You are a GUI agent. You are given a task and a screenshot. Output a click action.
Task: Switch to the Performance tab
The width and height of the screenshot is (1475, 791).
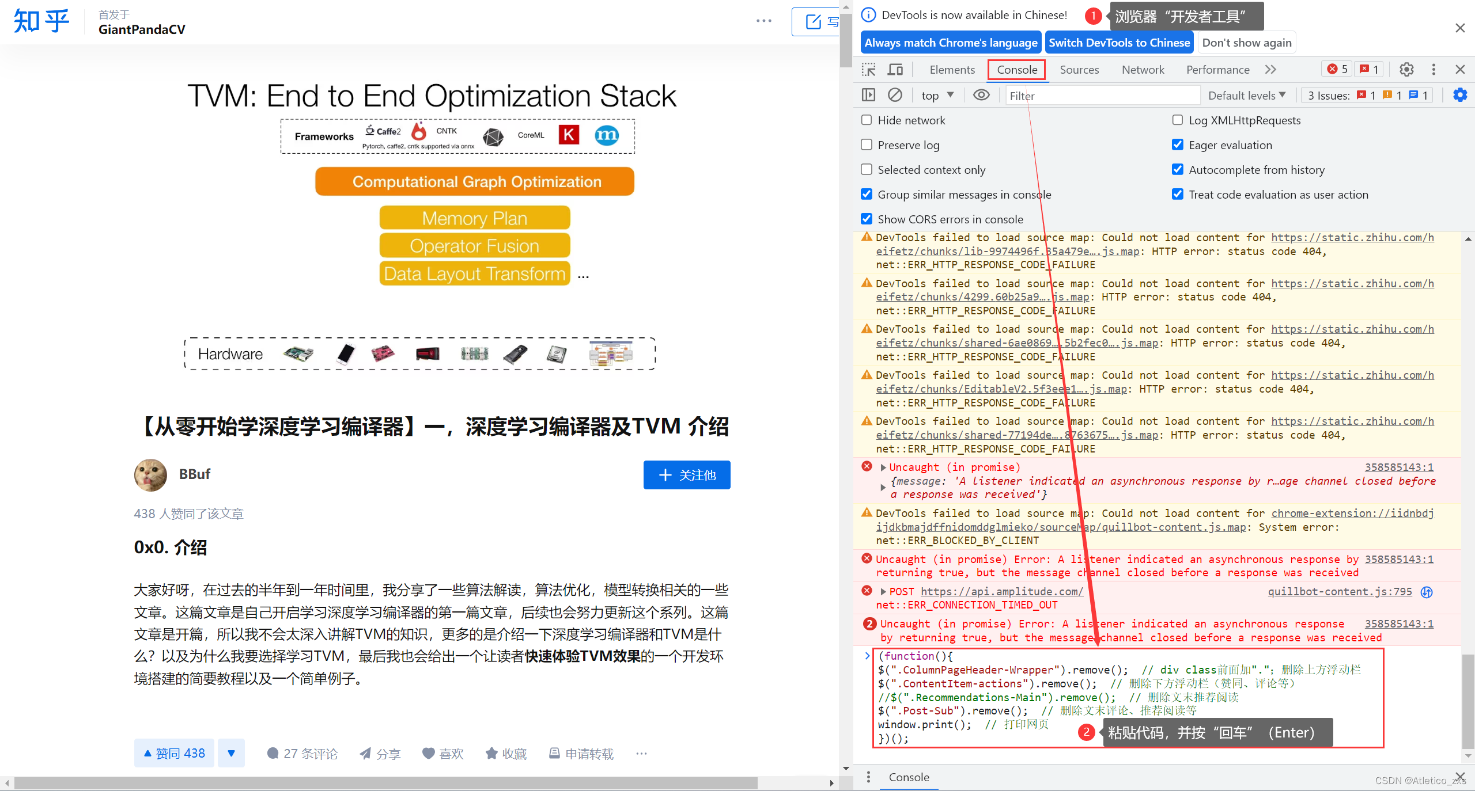1217,70
